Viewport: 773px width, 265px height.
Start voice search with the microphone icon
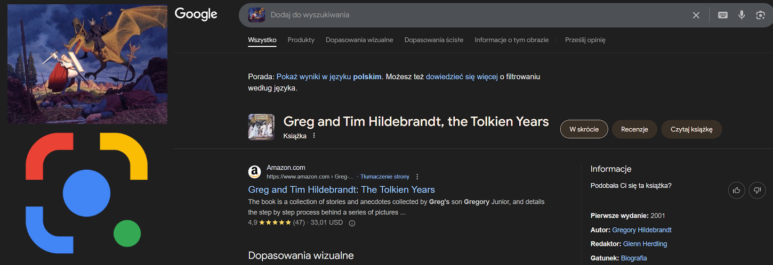coord(742,15)
